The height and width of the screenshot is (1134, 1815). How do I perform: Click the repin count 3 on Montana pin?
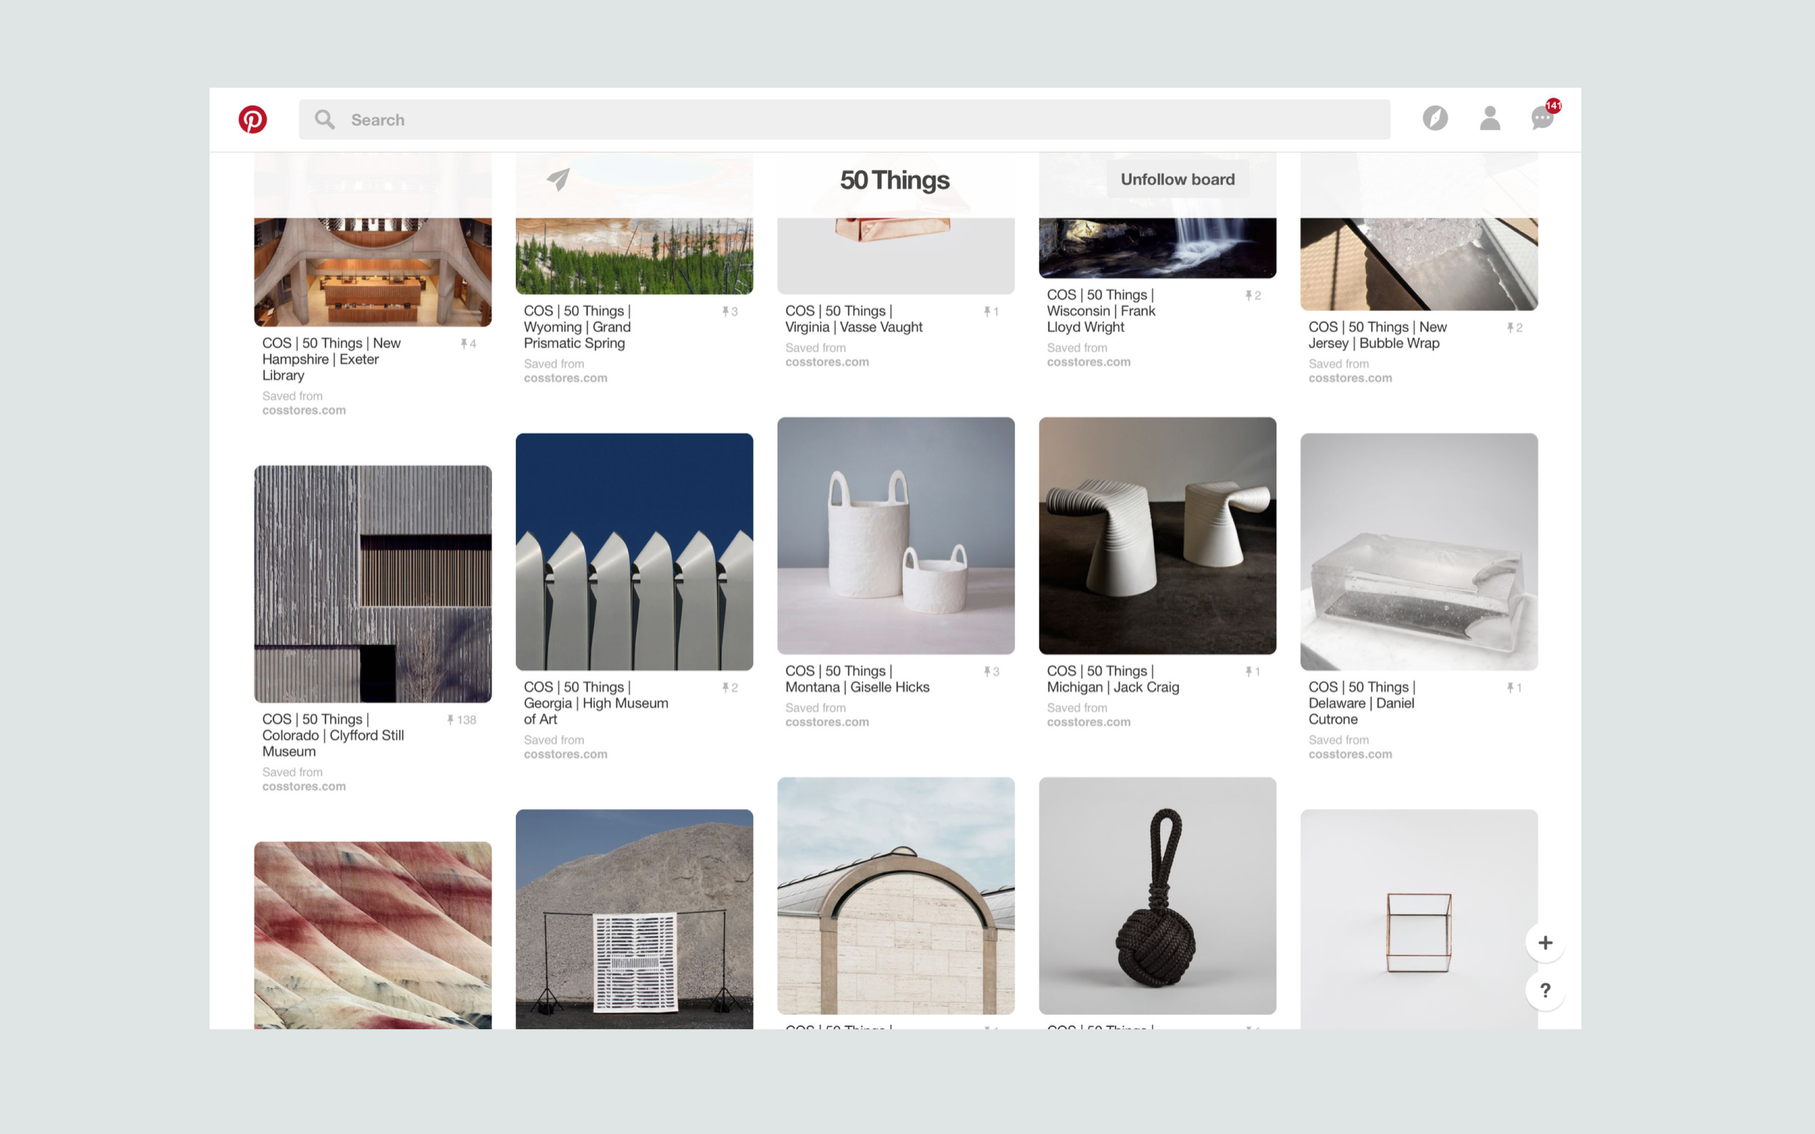point(992,671)
